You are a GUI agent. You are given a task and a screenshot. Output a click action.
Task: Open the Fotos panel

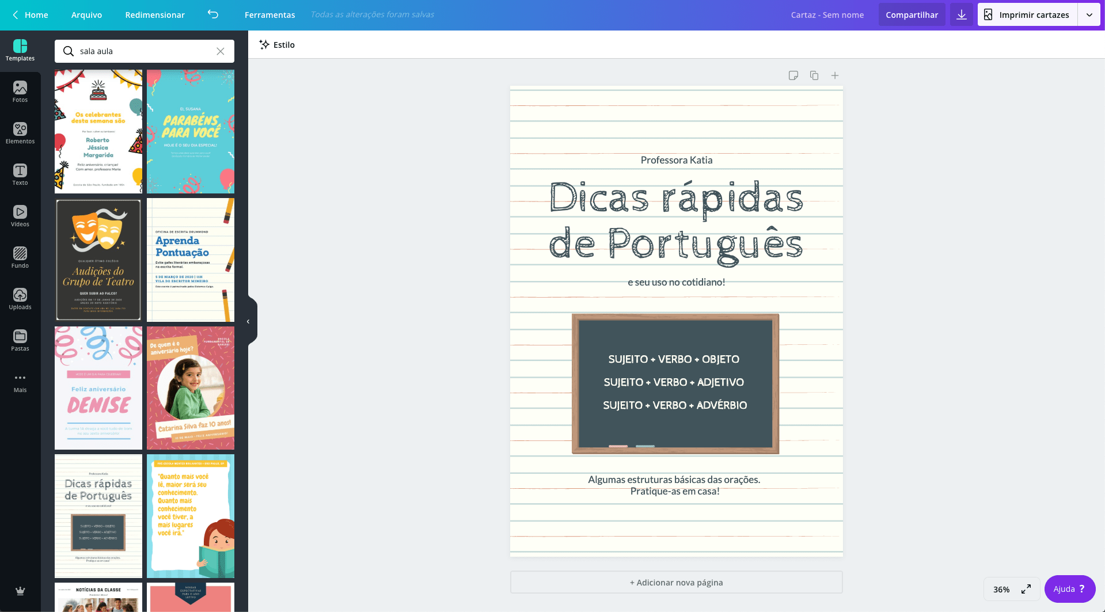(20, 92)
